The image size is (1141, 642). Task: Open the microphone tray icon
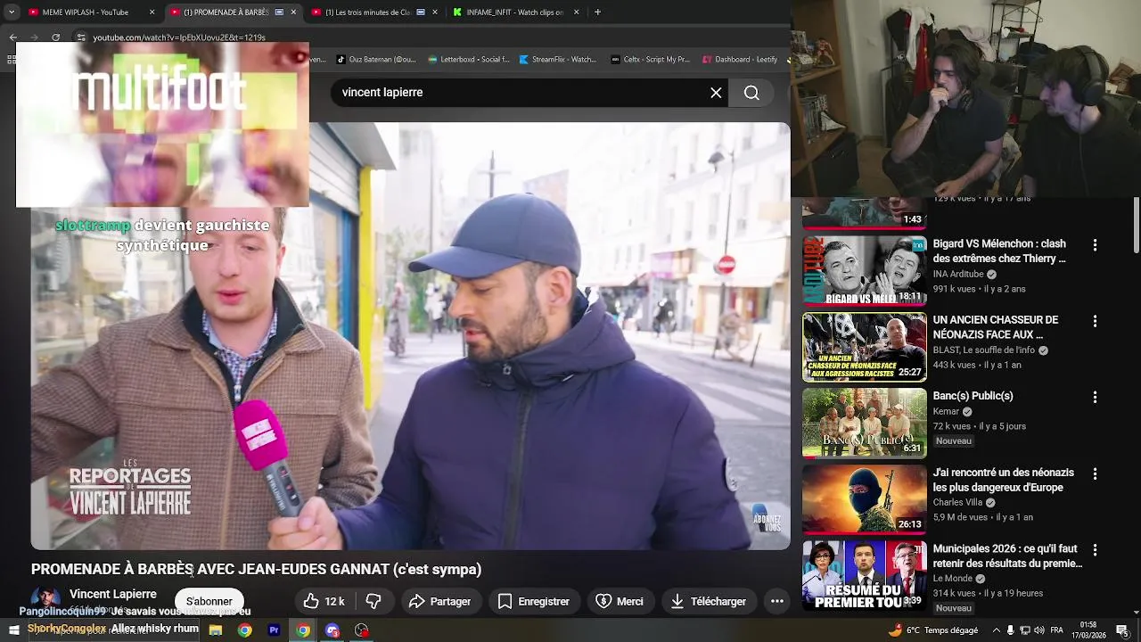1010,630
